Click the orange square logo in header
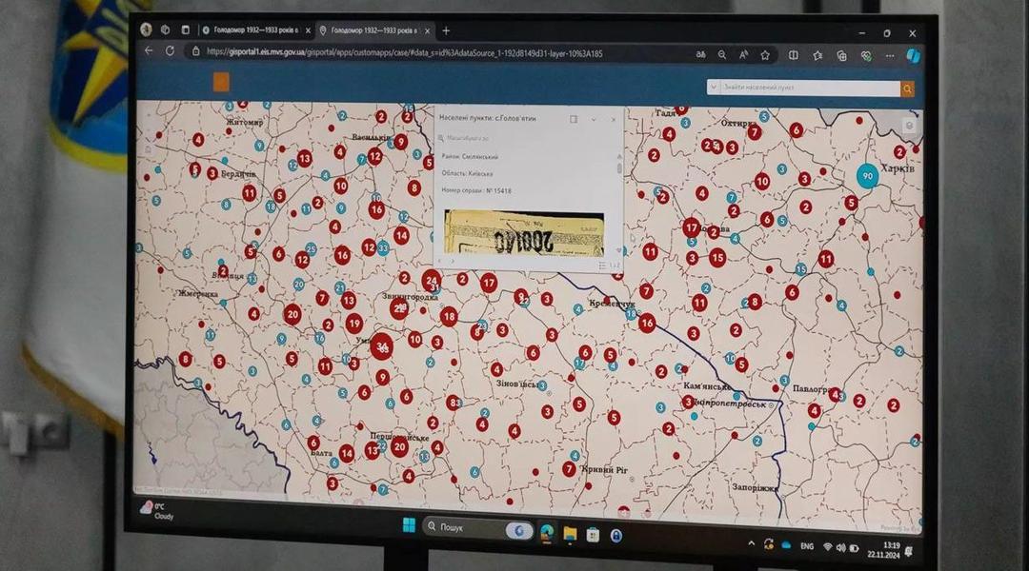Viewport: 1029px width, 571px height. tap(221, 81)
